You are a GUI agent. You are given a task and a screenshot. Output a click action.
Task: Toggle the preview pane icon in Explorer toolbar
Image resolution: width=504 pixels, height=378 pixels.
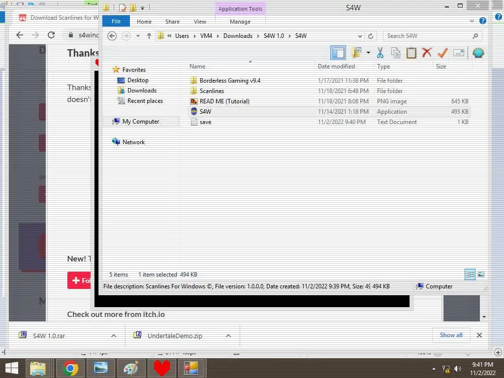click(338, 53)
